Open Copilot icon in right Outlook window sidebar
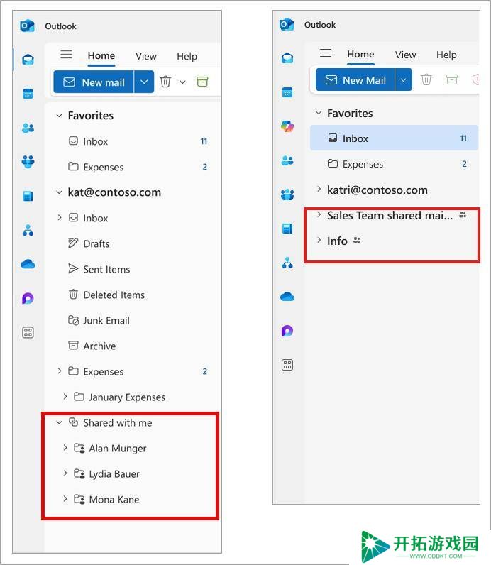The height and width of the screenshot is (565, 491). pyautogui.click(x=287, y=126)
